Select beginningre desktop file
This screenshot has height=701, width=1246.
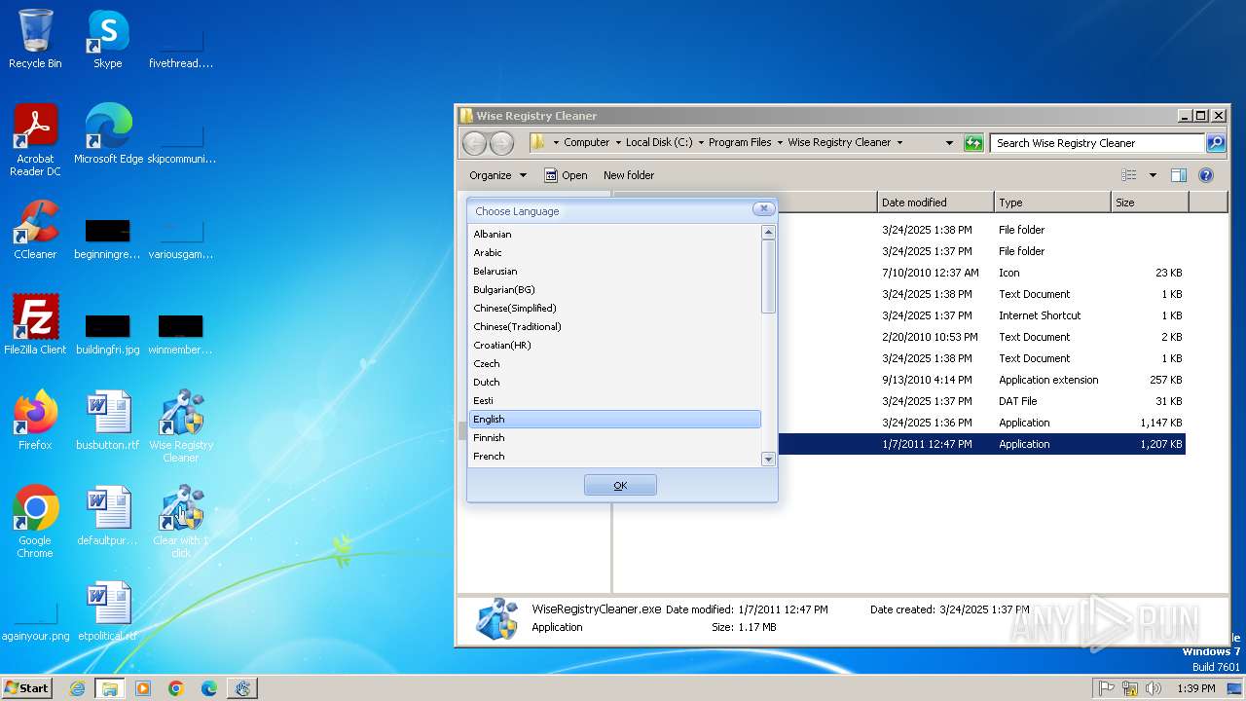[108, 240]
